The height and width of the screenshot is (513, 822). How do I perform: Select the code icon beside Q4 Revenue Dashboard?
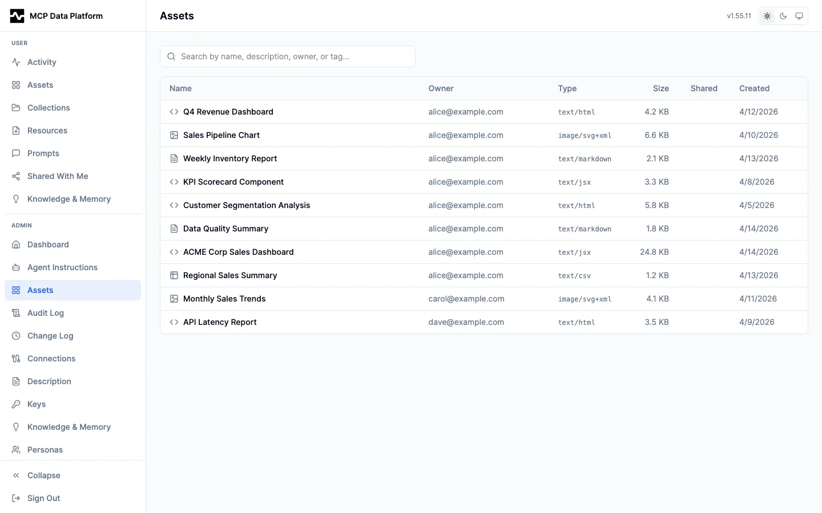click(x=174, y=112)
